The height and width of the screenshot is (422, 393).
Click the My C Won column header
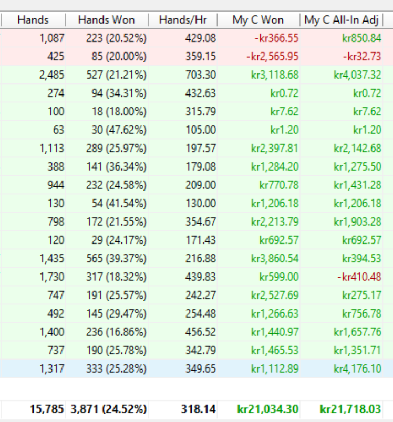pos(257,20)
